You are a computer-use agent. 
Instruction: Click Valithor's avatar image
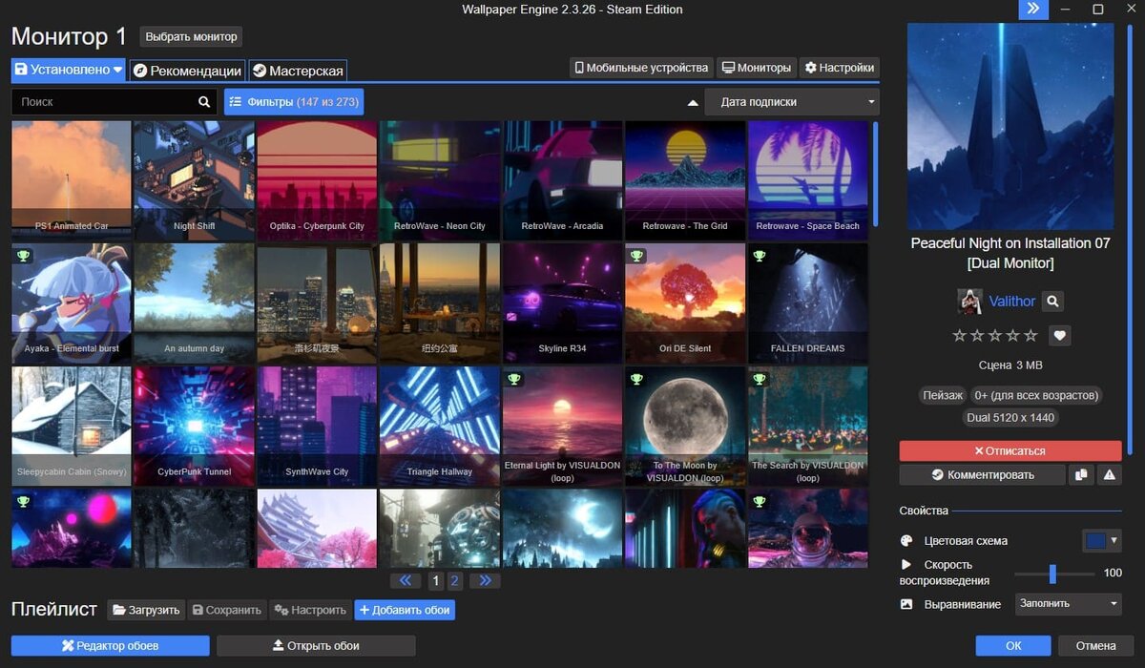point(969,302)
